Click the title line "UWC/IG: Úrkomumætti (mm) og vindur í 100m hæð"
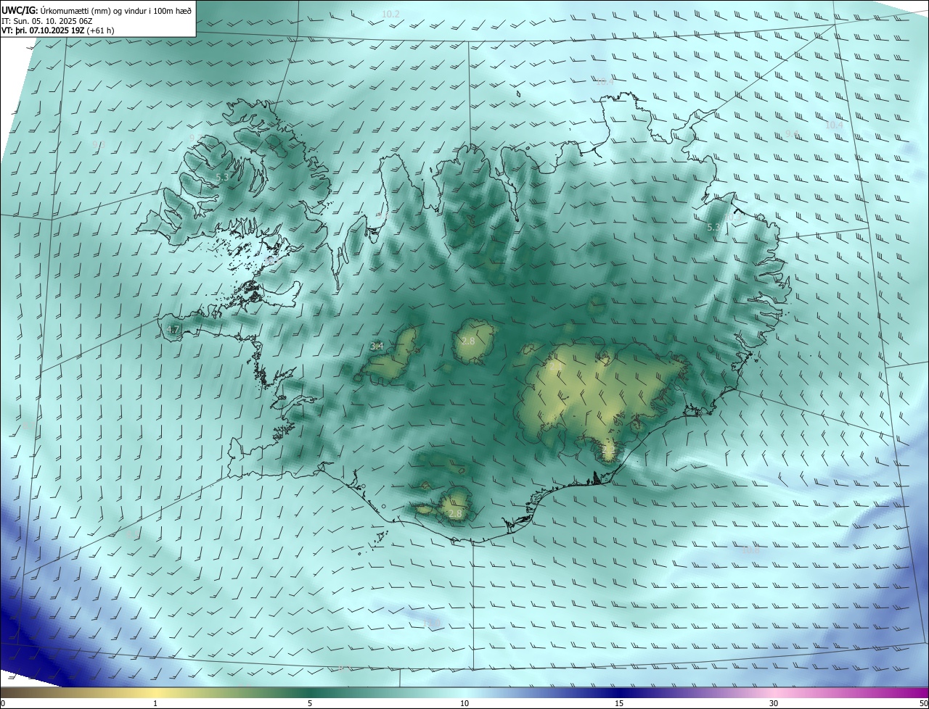Screen dimensions: 929x709 tap(97, 10)
